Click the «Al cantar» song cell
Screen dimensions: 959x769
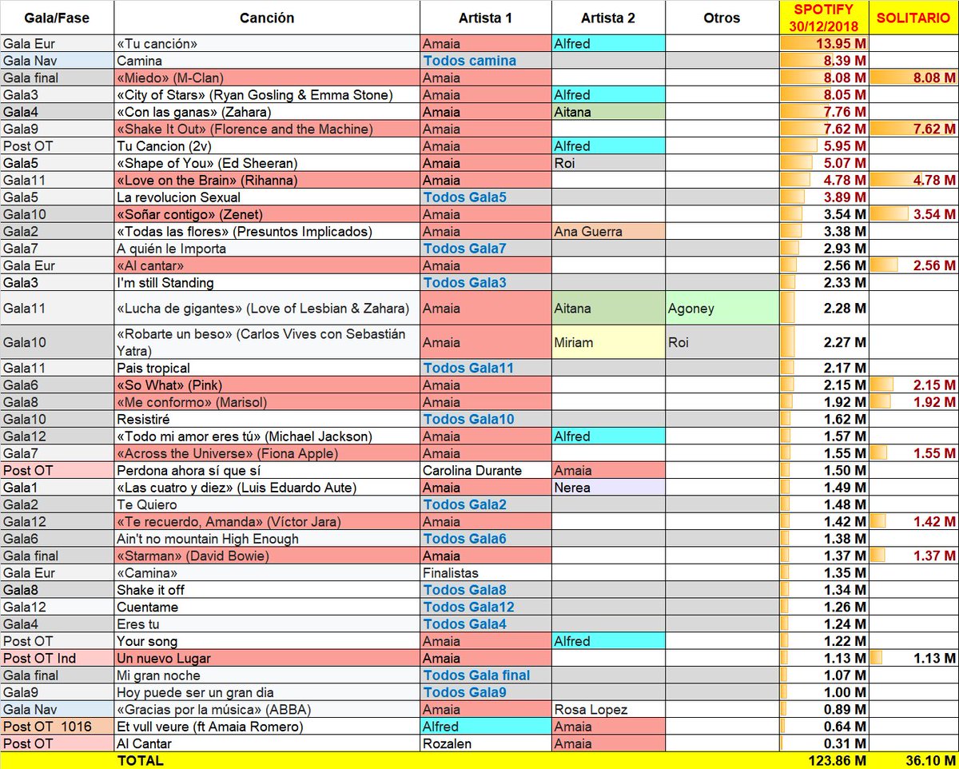(267, 265)
